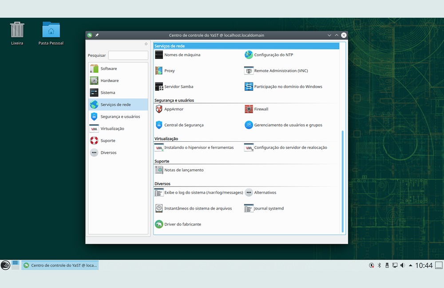Screen dimensions: 444x288
Task: Select the Software category in sidebar
Action: coord(108,69)
